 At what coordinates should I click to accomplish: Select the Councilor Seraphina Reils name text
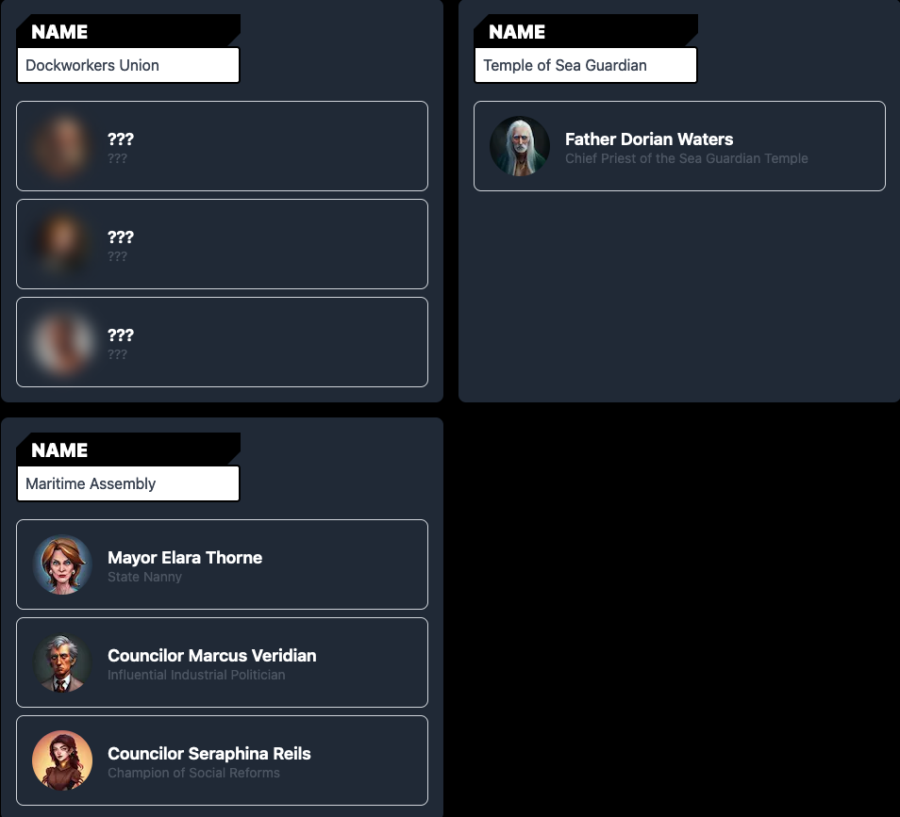(x=208, y=754)
